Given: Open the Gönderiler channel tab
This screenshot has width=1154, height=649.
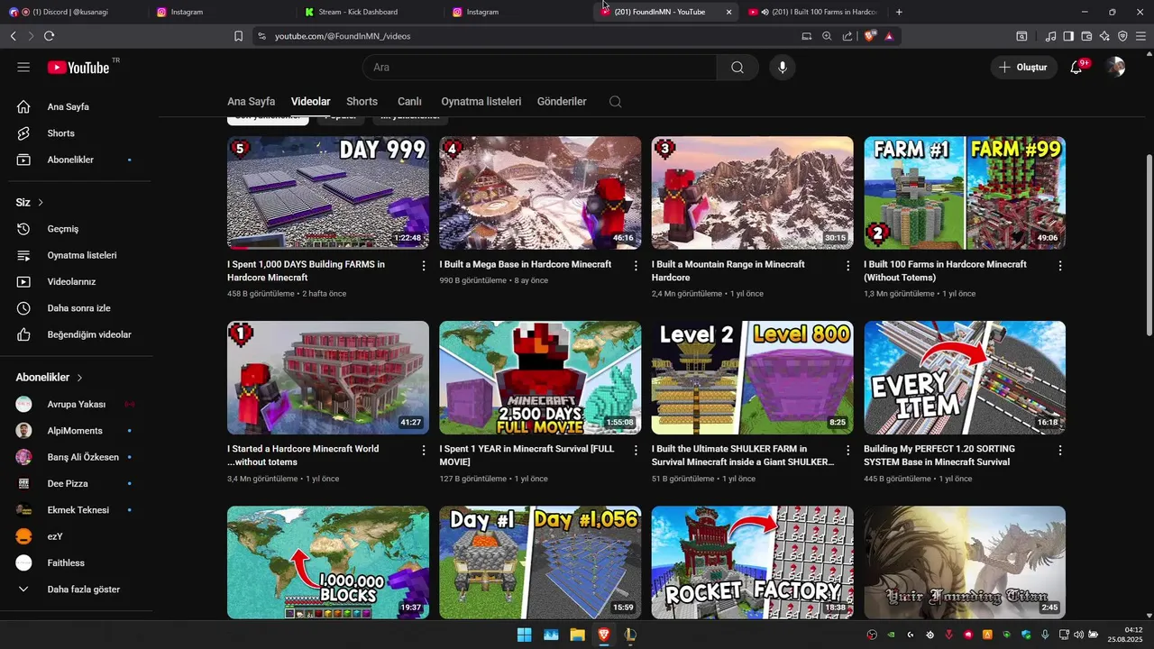Looking at the screenshot, I should click(x=562, y=102).
